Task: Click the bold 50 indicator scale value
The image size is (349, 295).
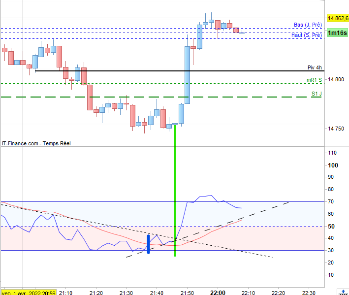Action: [331, 227]
